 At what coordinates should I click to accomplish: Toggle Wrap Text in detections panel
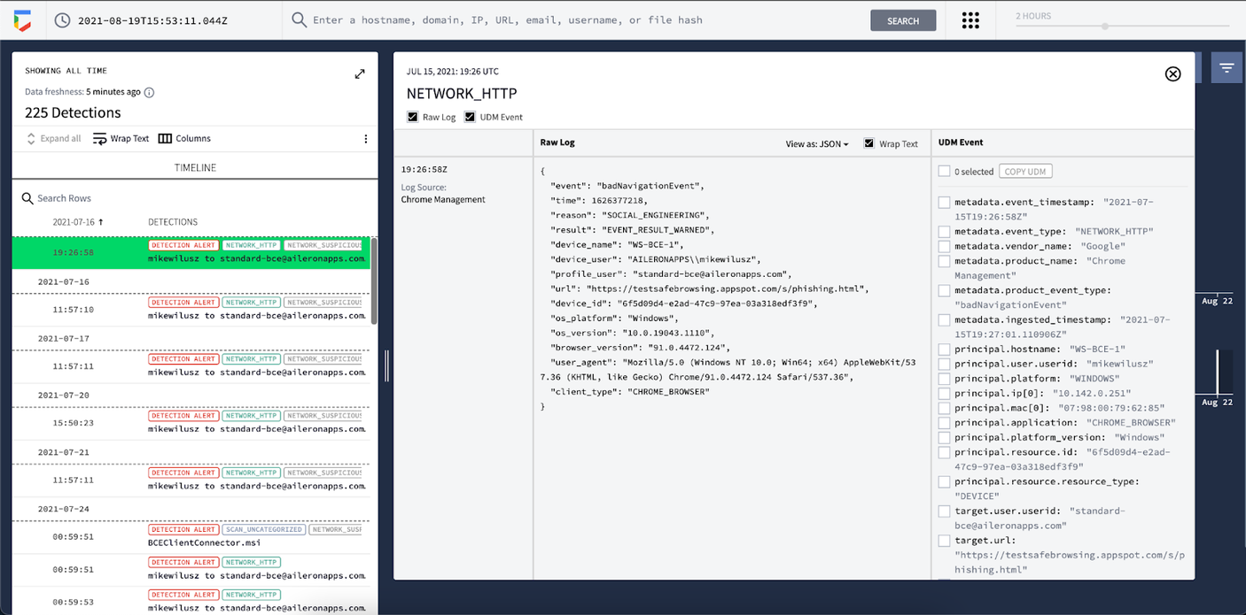pyautogui.click(x=121, y=138)
